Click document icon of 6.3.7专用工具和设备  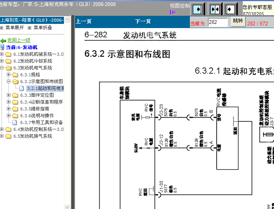(15, 123)
